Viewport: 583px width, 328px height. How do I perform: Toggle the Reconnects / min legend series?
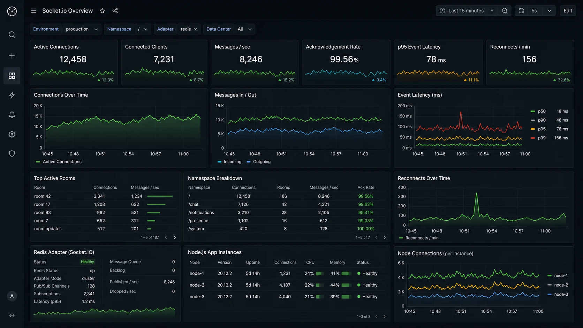[x=419, y=238]
